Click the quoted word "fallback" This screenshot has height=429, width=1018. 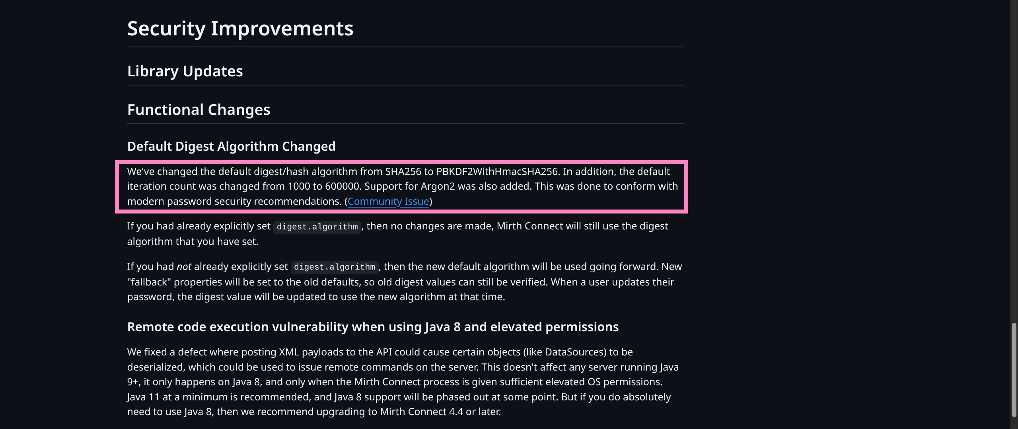tap(149, 282)
